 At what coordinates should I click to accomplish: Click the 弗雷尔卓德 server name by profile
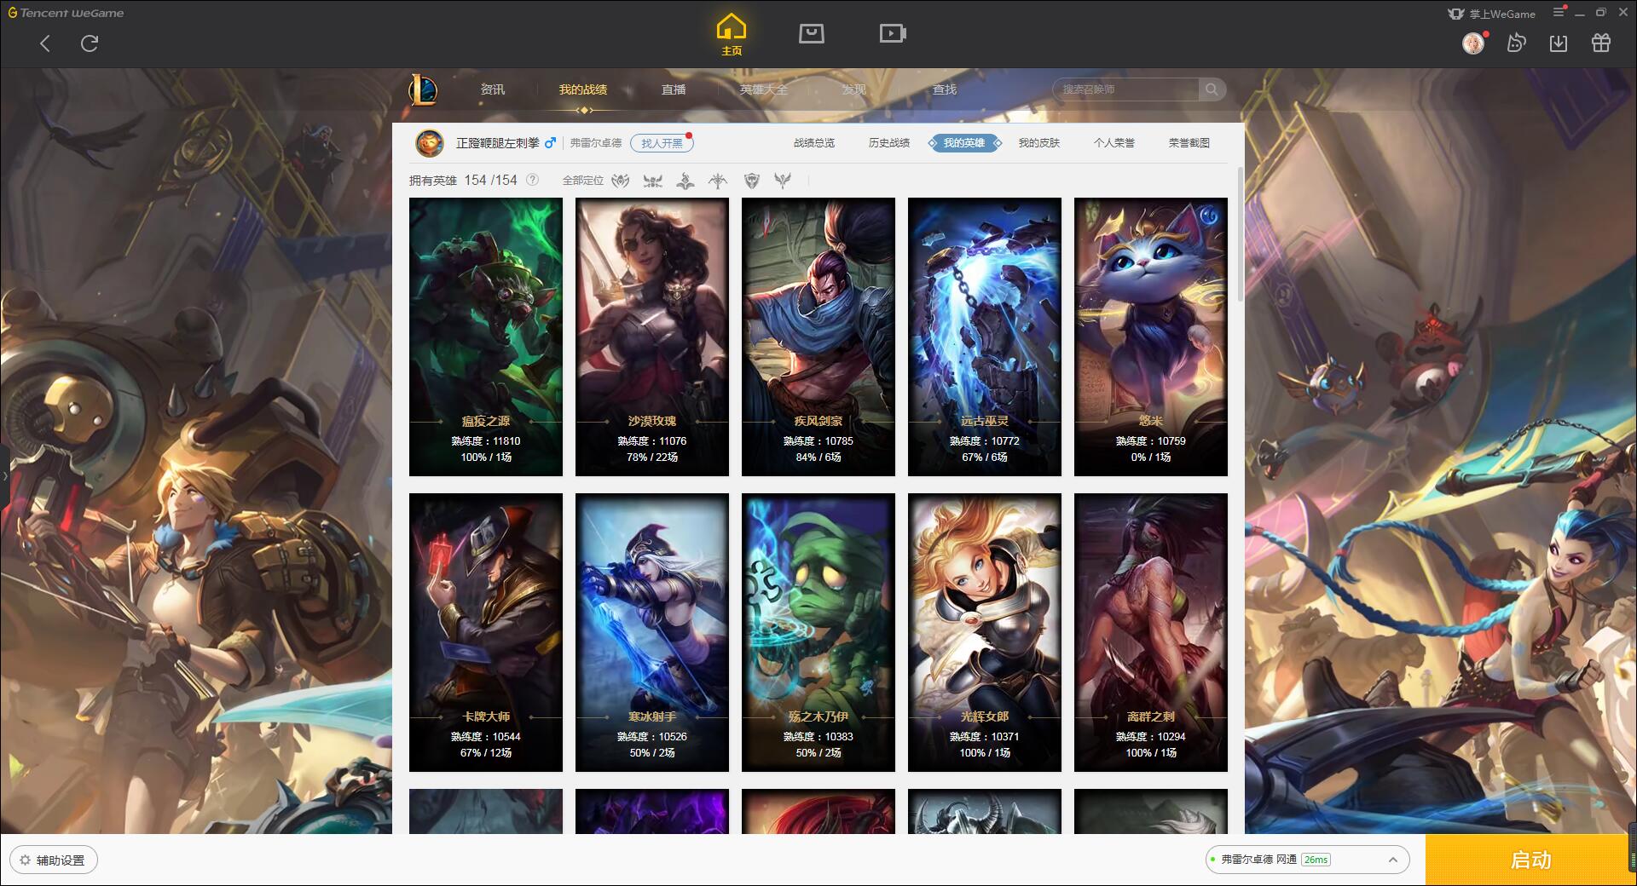coord(596,143)
